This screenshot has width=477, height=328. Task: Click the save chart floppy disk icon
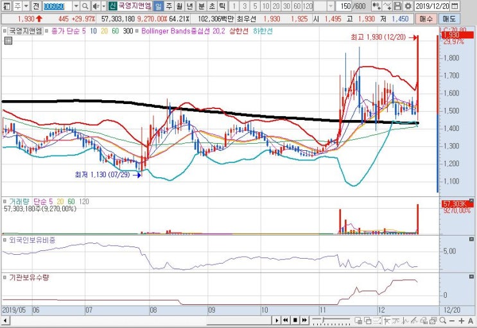pyautogui.click(x=397, y=6)
